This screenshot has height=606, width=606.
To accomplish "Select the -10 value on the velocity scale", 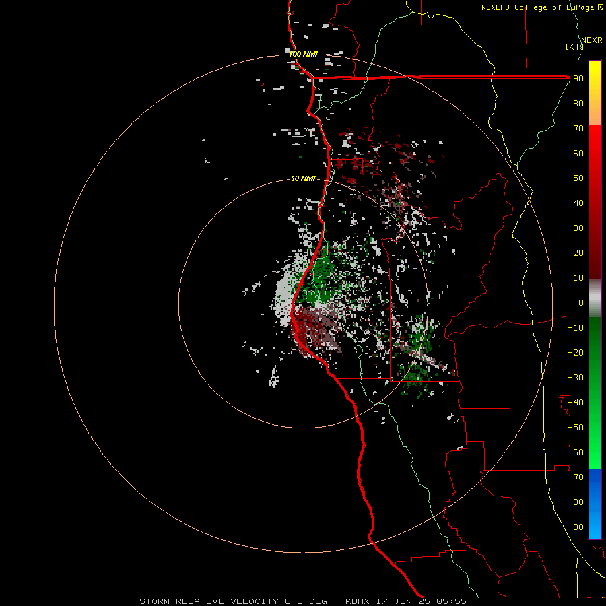I will pos(576,328).
